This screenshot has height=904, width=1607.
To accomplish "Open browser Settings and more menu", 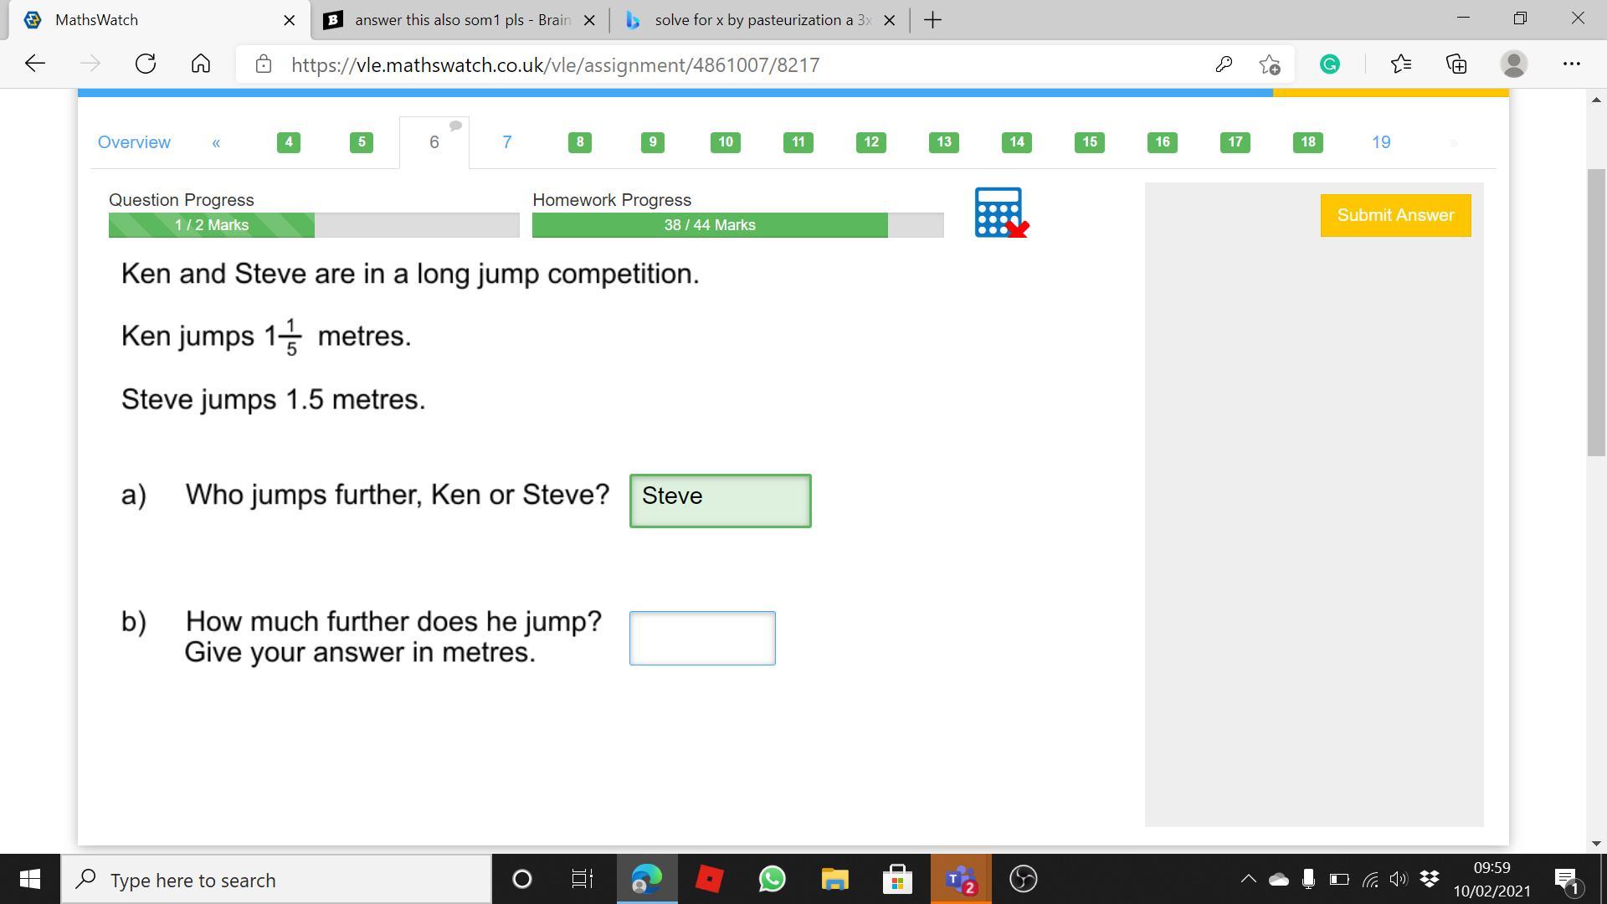I will click(1571, 64).
